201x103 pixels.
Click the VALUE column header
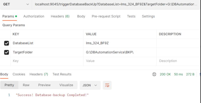point(91,34)
